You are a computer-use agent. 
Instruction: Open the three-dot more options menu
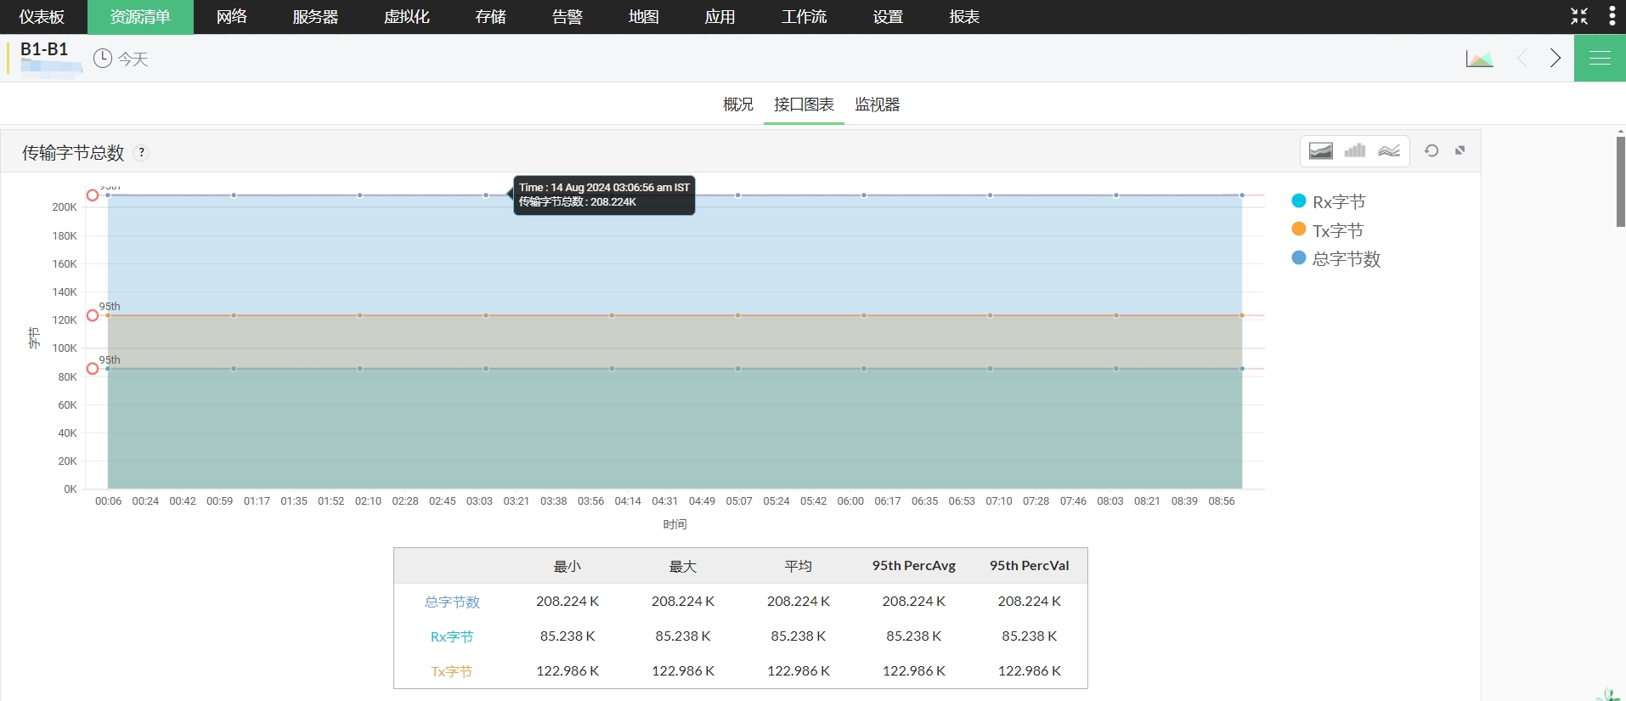coord(1612,16)
